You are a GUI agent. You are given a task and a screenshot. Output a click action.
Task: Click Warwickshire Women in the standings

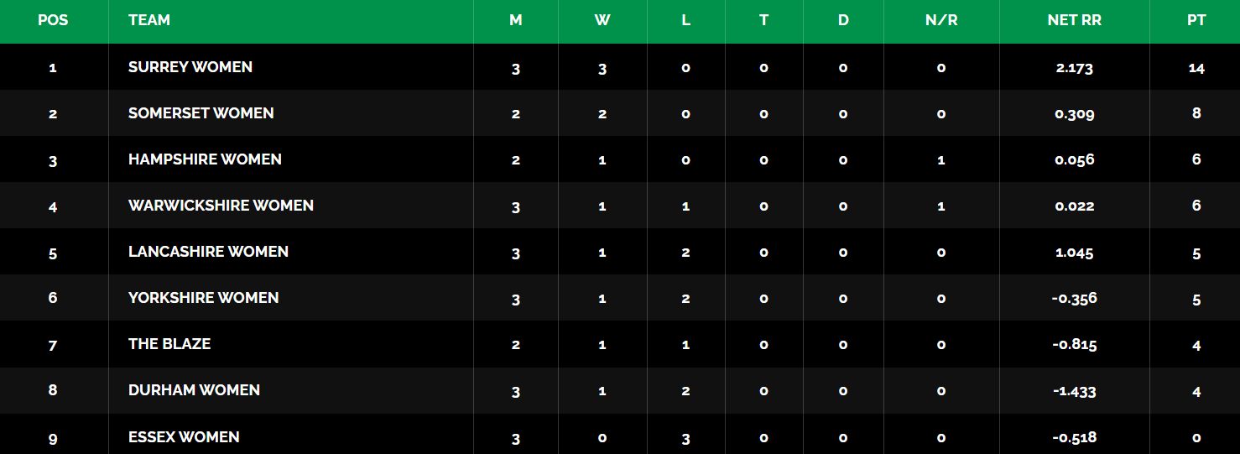tap(221, 206)
